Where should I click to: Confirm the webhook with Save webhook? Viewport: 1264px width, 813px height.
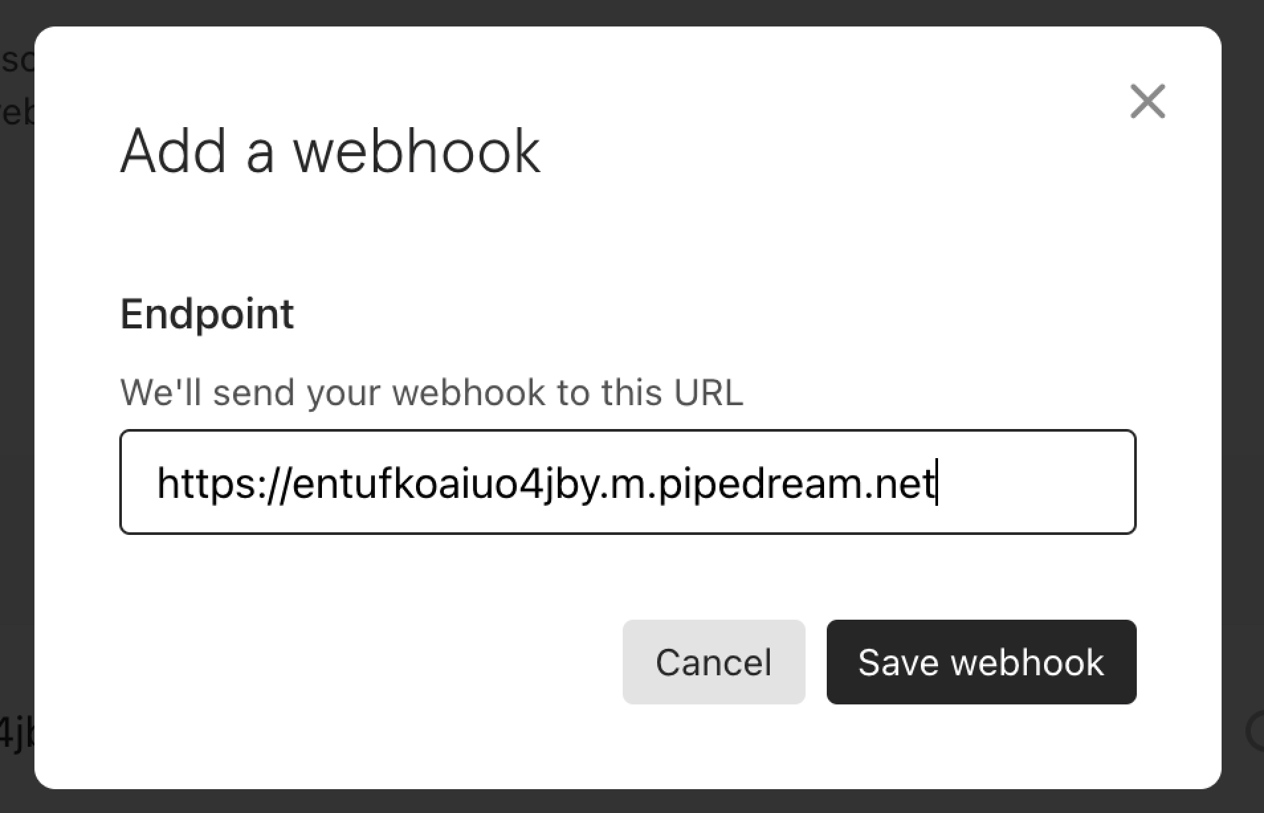point(980,661)
